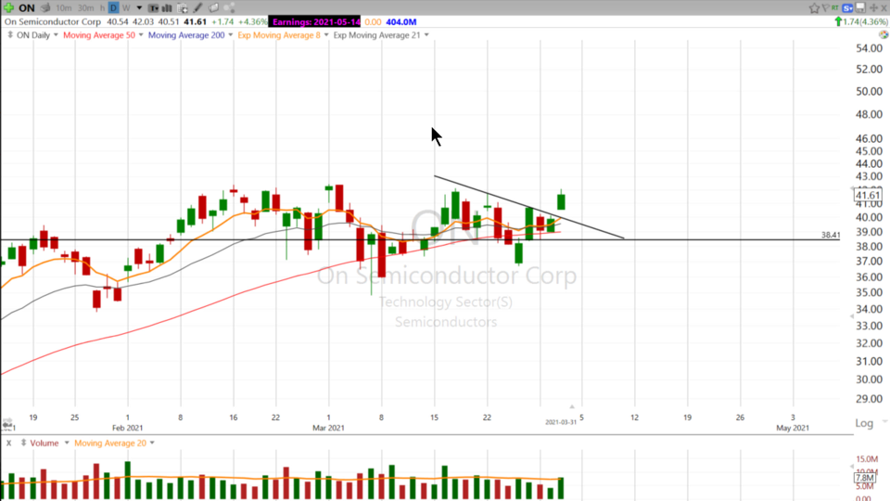Click the Volume pane reorder handle
890x501 pixels.
pyautogui.click(x=23, y=443)
